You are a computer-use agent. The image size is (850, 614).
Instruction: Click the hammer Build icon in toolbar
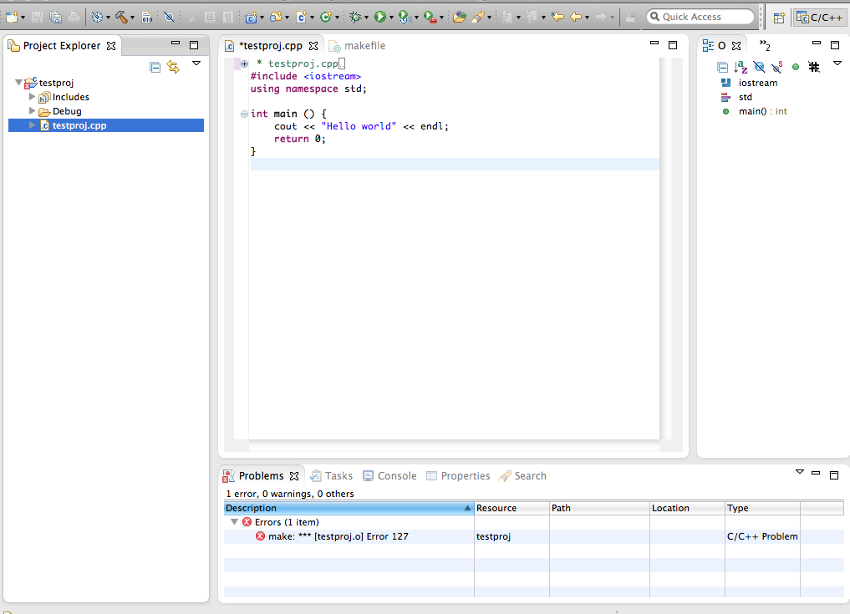click(121, 17)
